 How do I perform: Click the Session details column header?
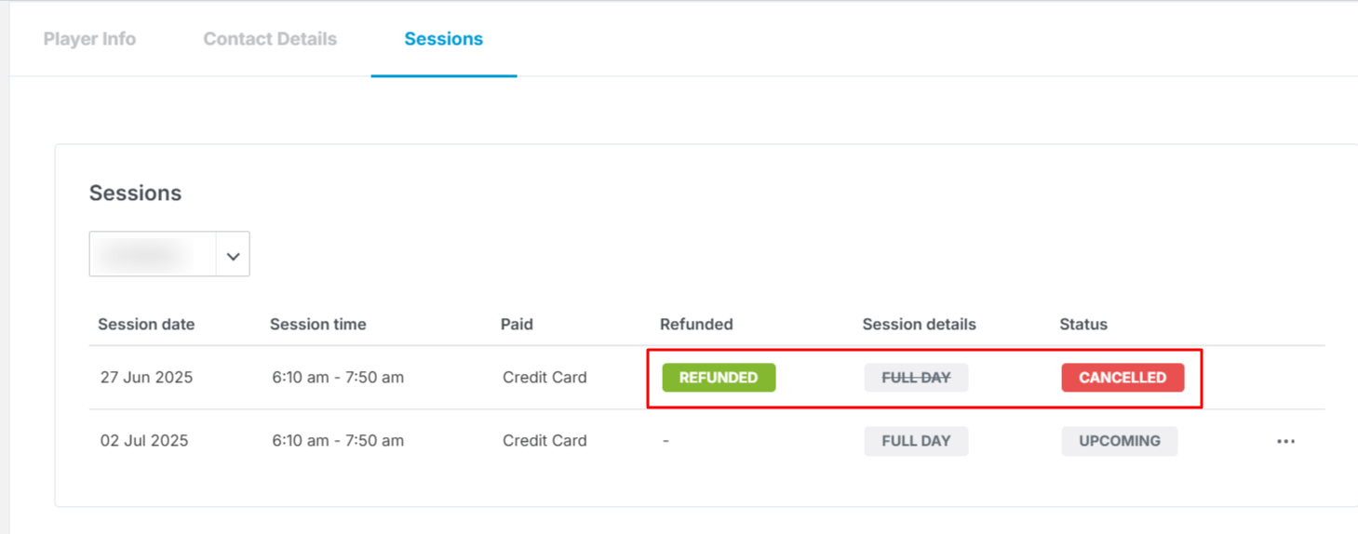tap(920, 325)
